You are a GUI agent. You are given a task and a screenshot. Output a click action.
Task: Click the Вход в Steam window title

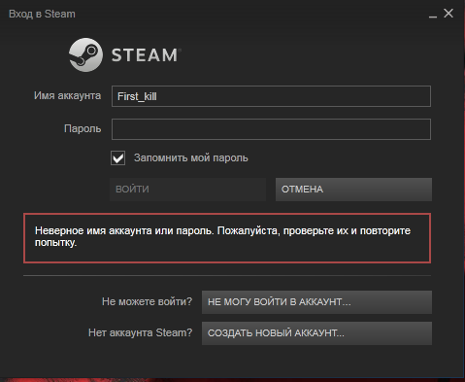(42, 14)
